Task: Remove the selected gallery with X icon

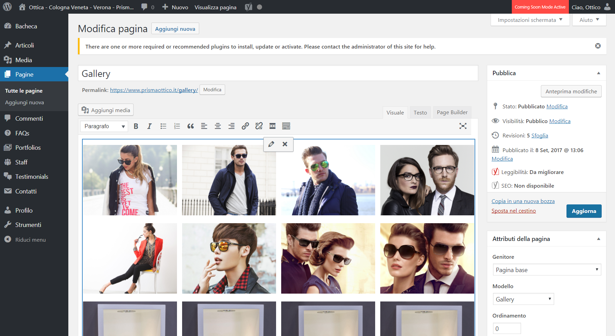Action: click(x=285, y=144)
